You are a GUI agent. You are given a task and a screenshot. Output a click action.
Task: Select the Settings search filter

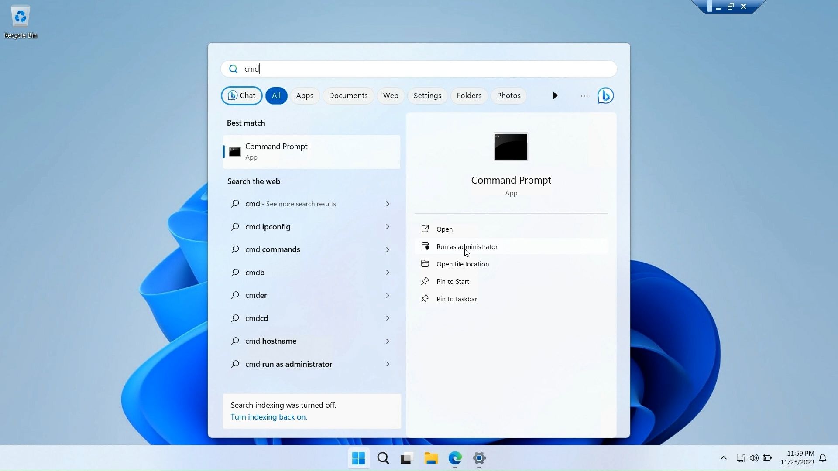click(x=427, y=96)
